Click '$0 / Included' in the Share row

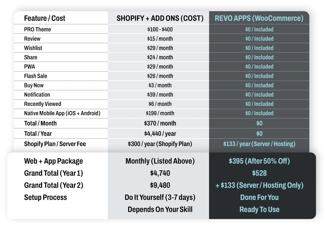tap(259, 57)
